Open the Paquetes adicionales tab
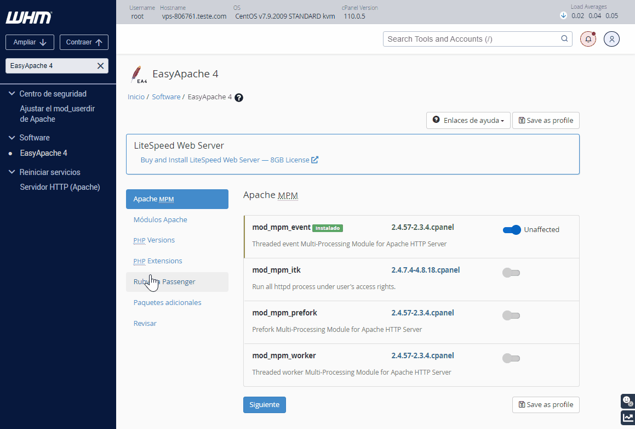Screen dimensions: 635x429 pyautogui.click(x=167, y=302)
